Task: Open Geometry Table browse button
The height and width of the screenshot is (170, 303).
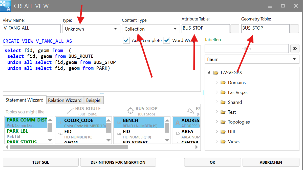Action: tap(294, 29)
